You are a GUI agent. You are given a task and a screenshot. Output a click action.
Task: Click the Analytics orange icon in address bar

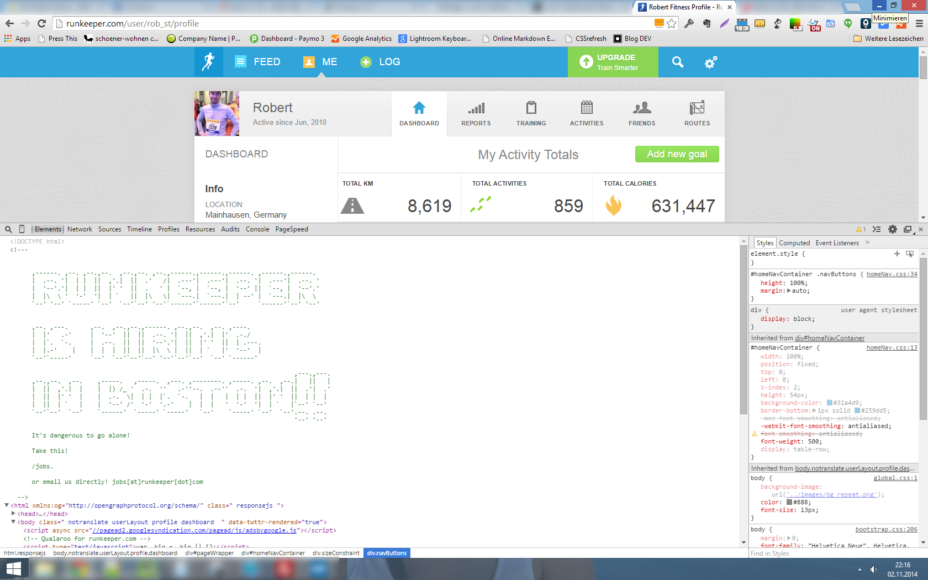[659, 23]
